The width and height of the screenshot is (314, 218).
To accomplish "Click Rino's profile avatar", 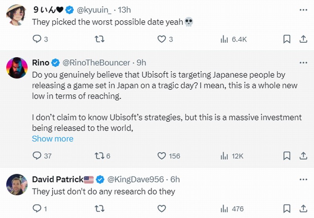I will 16,68.
